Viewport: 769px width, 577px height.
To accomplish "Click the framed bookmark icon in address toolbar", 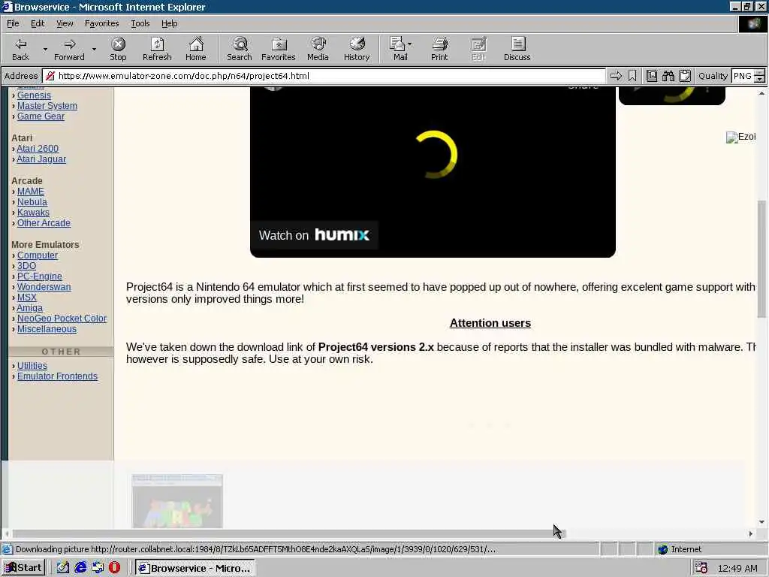I will click(652, 76).
